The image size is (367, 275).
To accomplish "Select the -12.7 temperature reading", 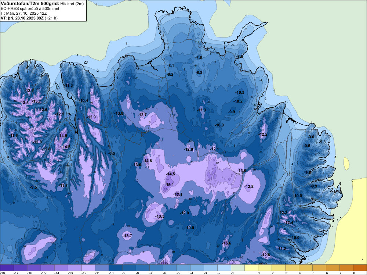I will point(142,115).
